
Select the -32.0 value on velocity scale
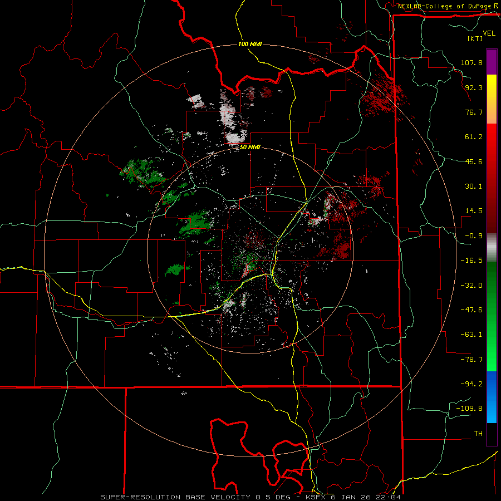pos(471,286)
